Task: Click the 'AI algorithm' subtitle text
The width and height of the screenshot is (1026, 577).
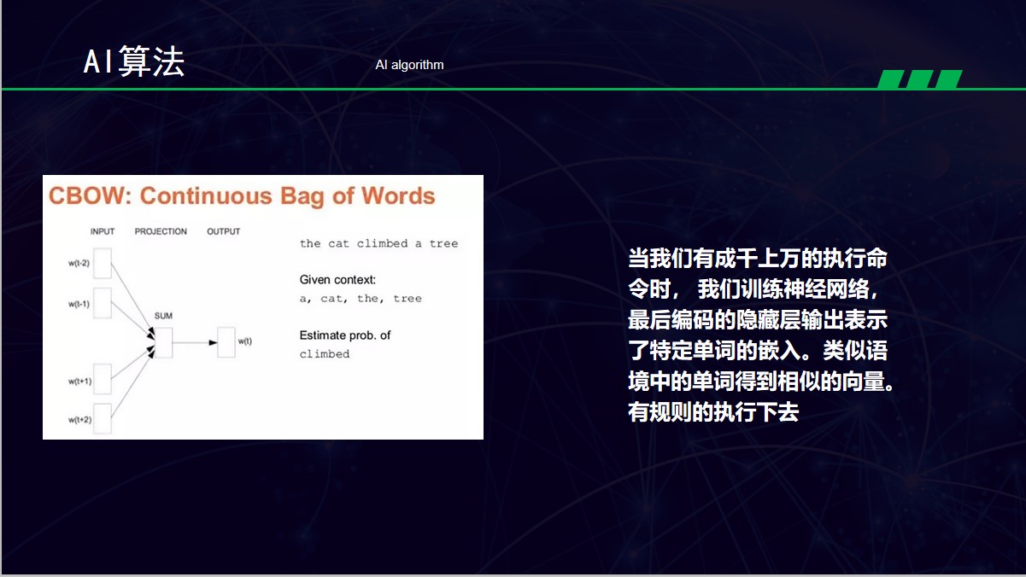Action: [x=409, y=65]
